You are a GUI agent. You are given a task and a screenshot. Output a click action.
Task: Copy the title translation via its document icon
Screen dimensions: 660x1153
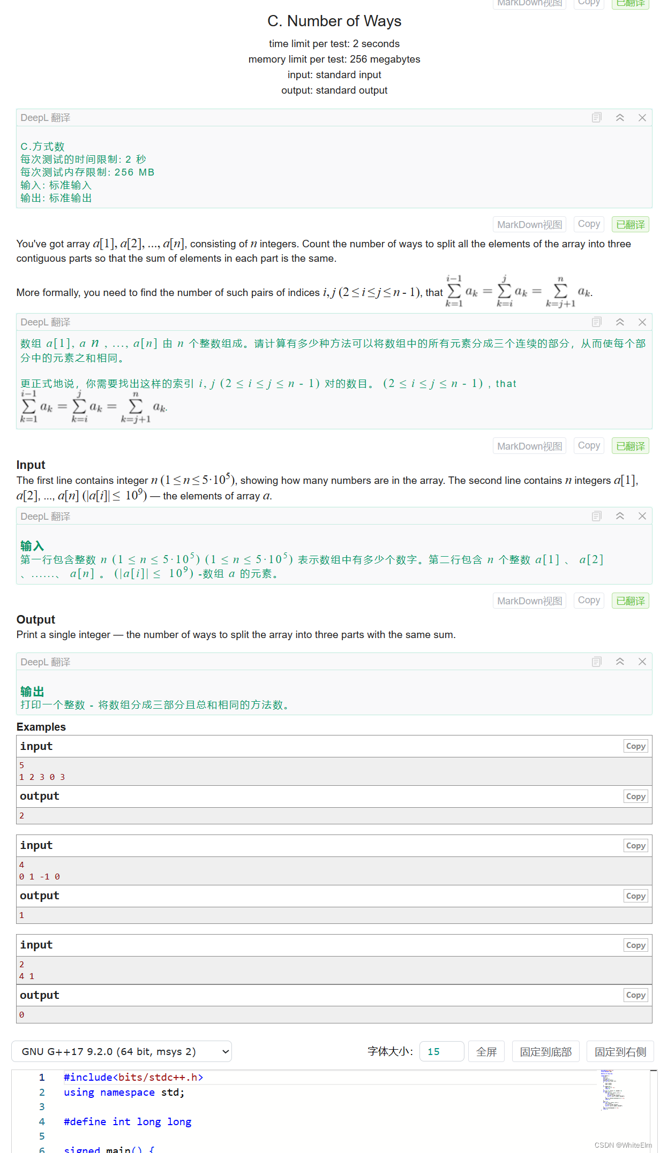[596, 117]
